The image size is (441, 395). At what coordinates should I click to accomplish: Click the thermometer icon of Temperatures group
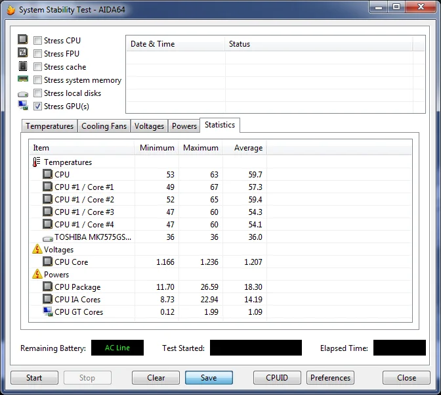[37, 162]
